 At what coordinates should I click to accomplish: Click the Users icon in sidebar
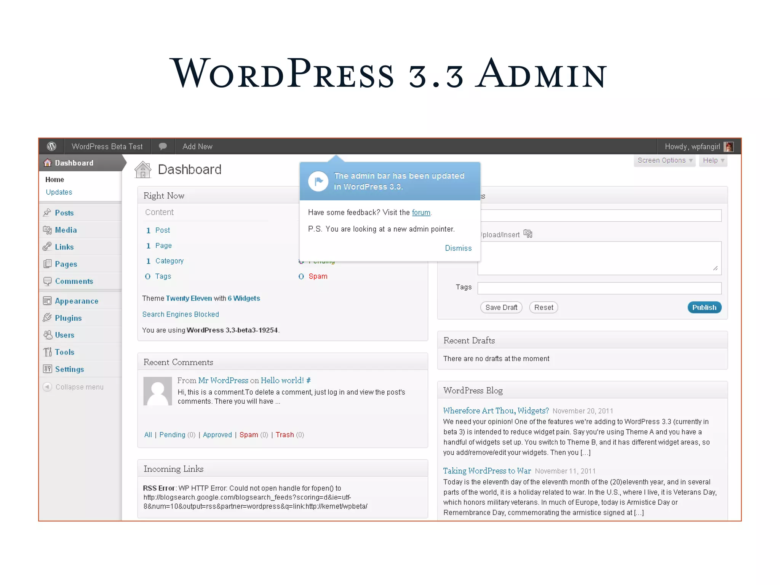(48, 335)
